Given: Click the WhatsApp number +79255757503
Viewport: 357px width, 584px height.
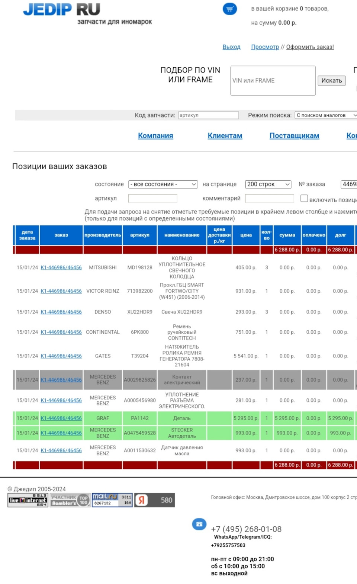Looking at the screenshot, I should click(x=228, y=545).
